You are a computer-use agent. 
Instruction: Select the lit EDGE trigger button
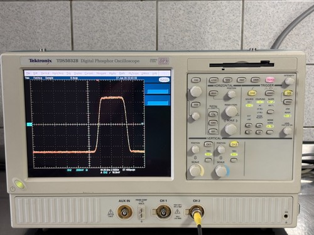252,93
